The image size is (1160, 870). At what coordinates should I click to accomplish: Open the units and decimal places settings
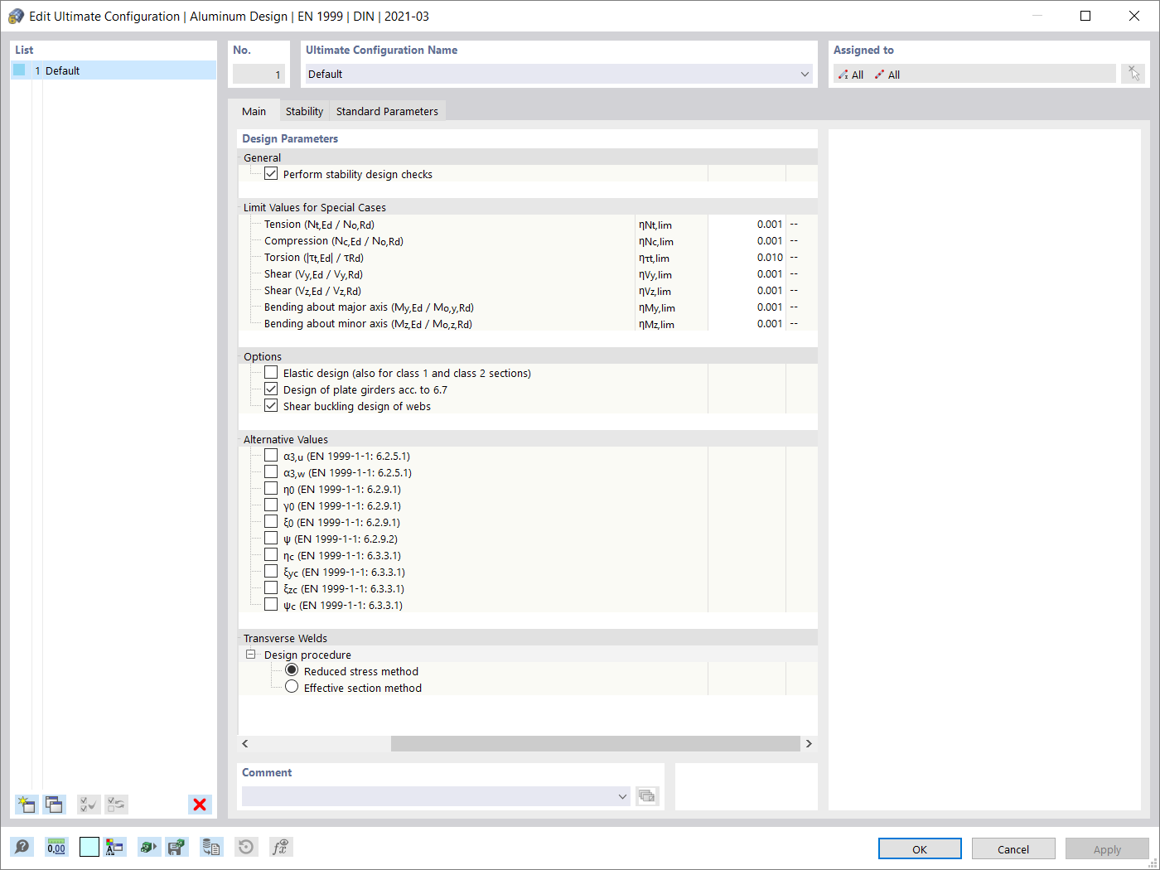(x=56, y=847)
